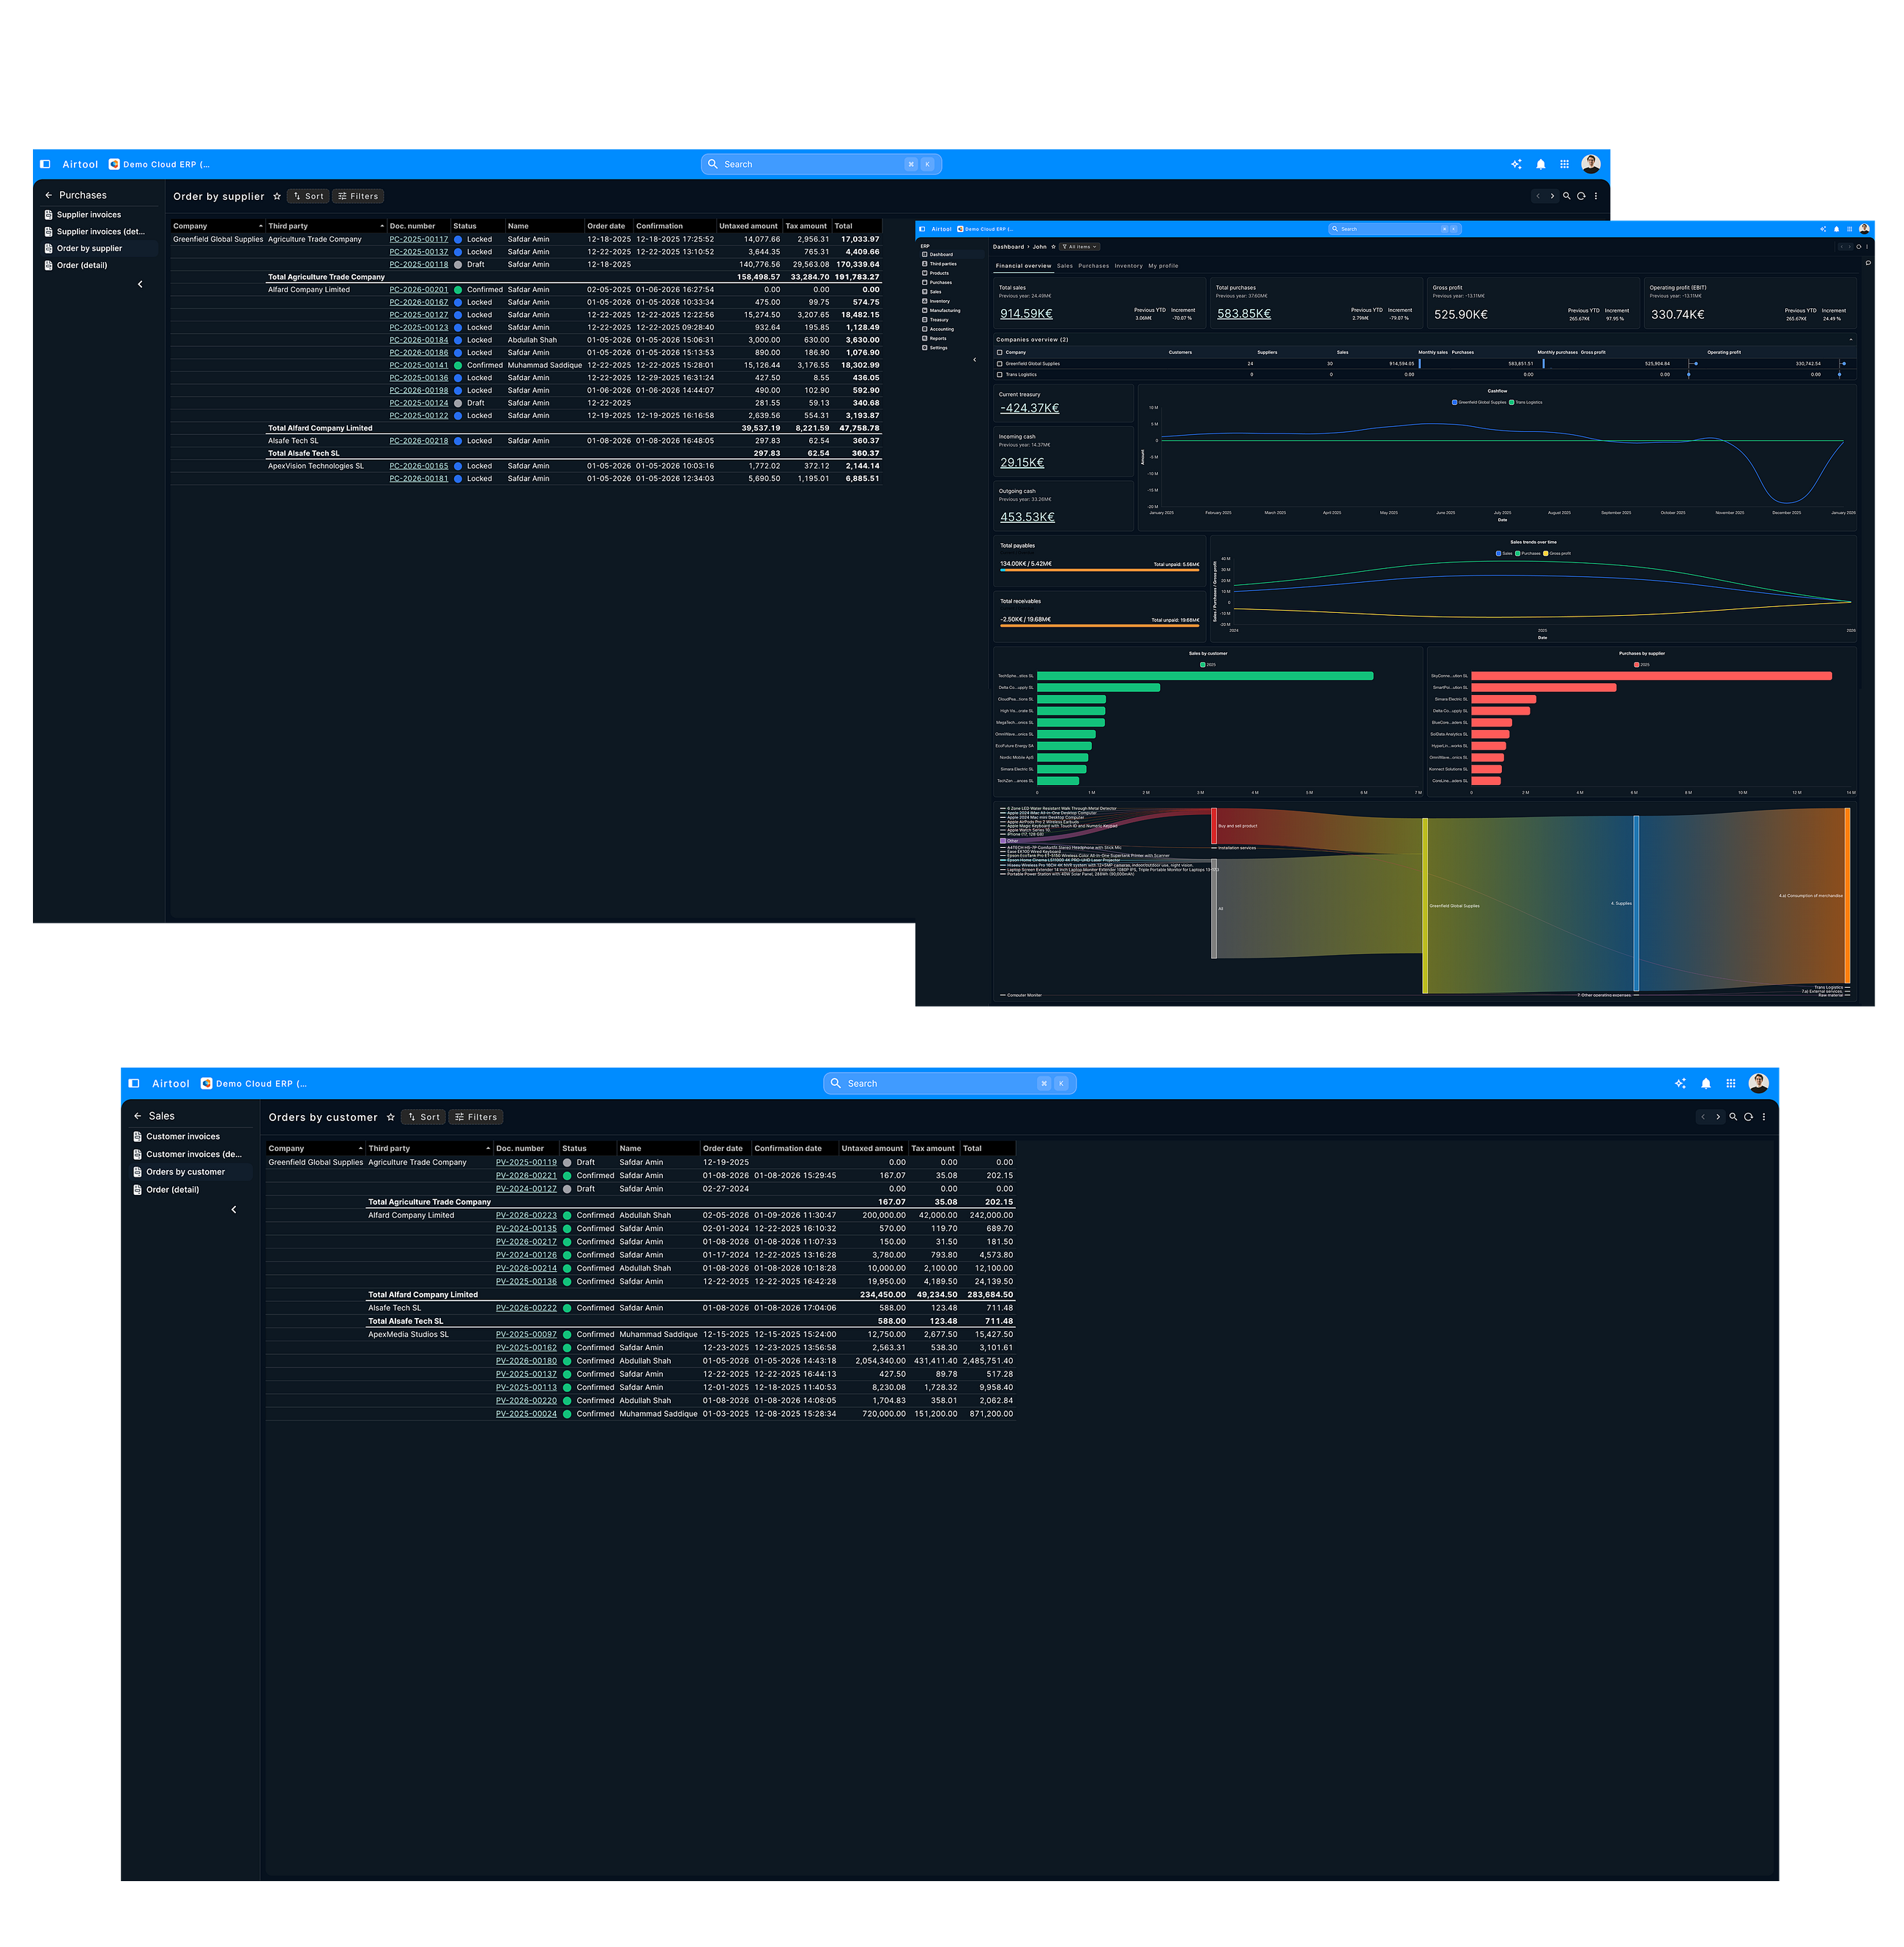Check the Greenfield Global Supplies row checkbox

click(1000, 364)
